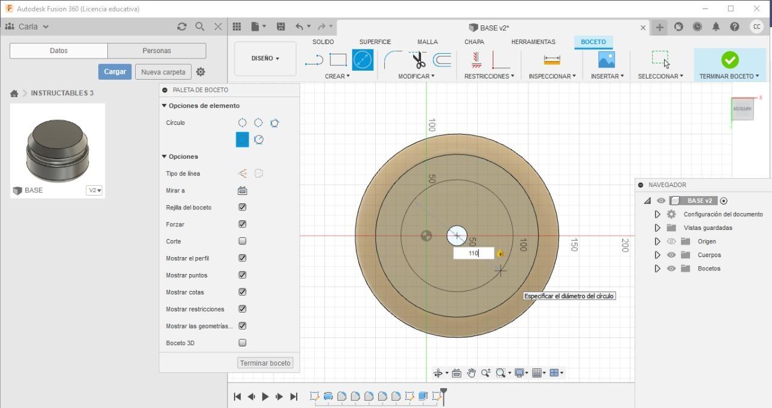Screen dimensions: 772x408
Task: Click the green Terminar Boceto checkmark
Action: tap(730, 60)
